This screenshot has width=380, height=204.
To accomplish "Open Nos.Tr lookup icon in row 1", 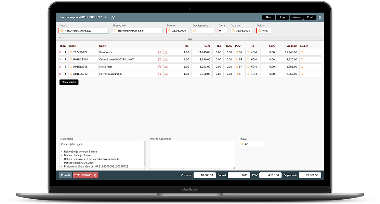I will pos(302,53).
